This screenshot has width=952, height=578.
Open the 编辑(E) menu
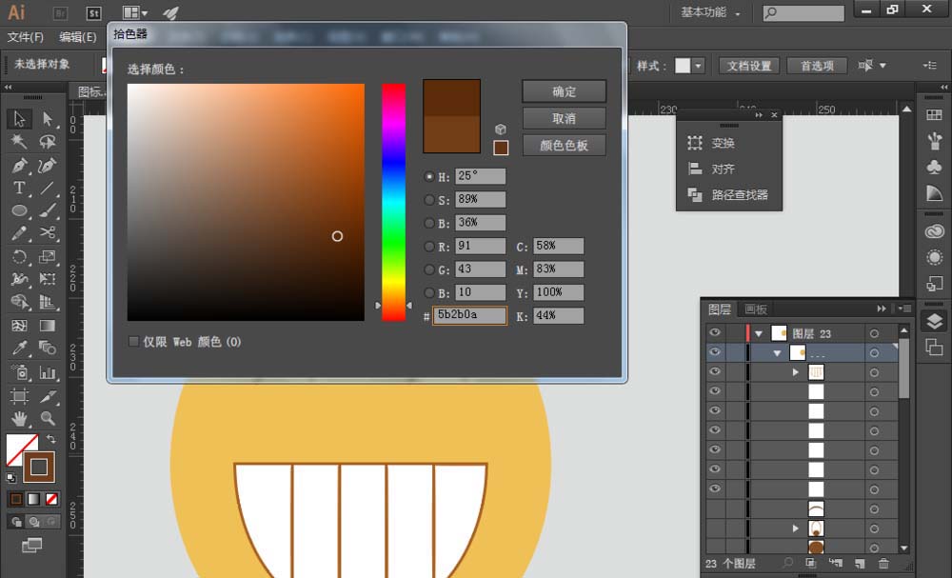(x=78, y=37)
